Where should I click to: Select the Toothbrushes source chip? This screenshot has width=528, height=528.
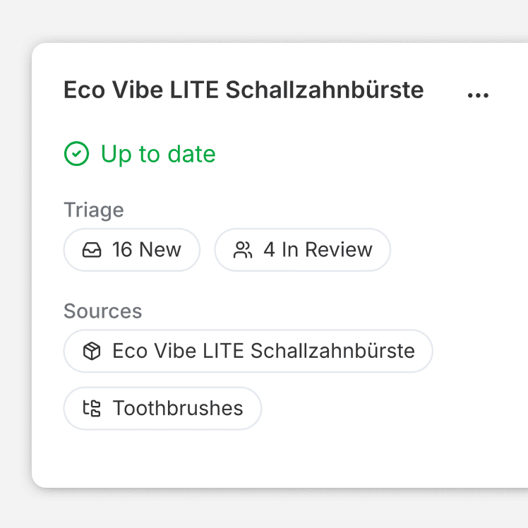click(x=162, y=408)
